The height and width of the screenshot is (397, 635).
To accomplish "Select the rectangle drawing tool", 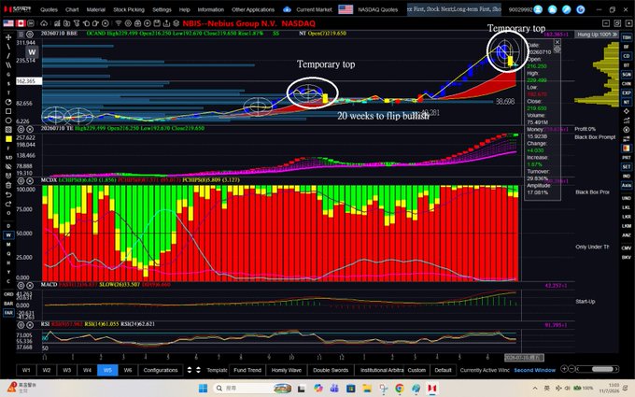I will pyautogui.click(x=8, y=111).
